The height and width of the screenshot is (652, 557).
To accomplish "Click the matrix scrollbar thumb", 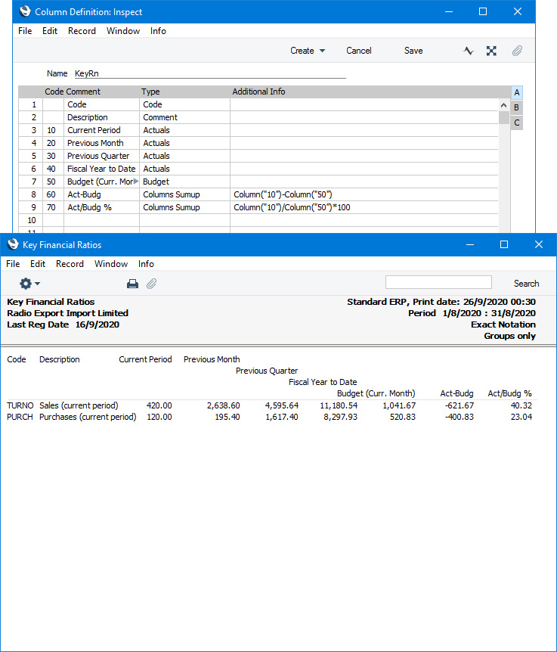I will pos(504,118).
